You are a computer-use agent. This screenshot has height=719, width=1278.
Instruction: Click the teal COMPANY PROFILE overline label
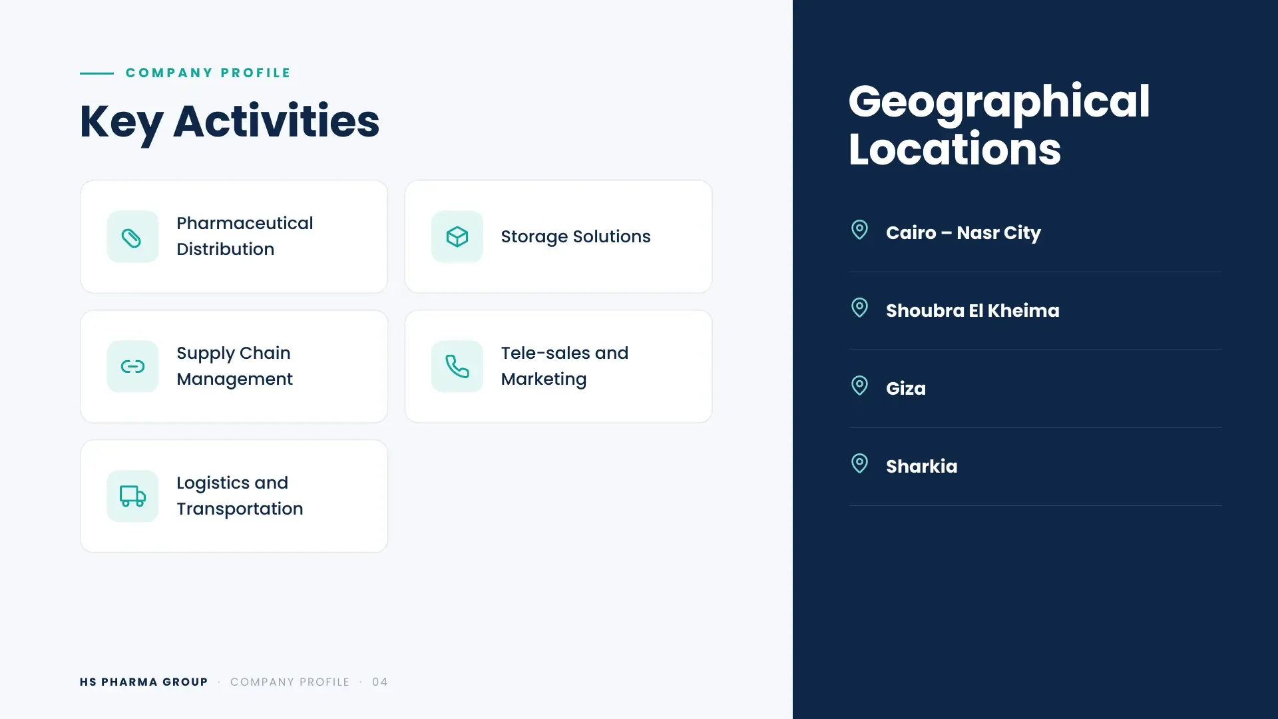click(x=208, y=73)
